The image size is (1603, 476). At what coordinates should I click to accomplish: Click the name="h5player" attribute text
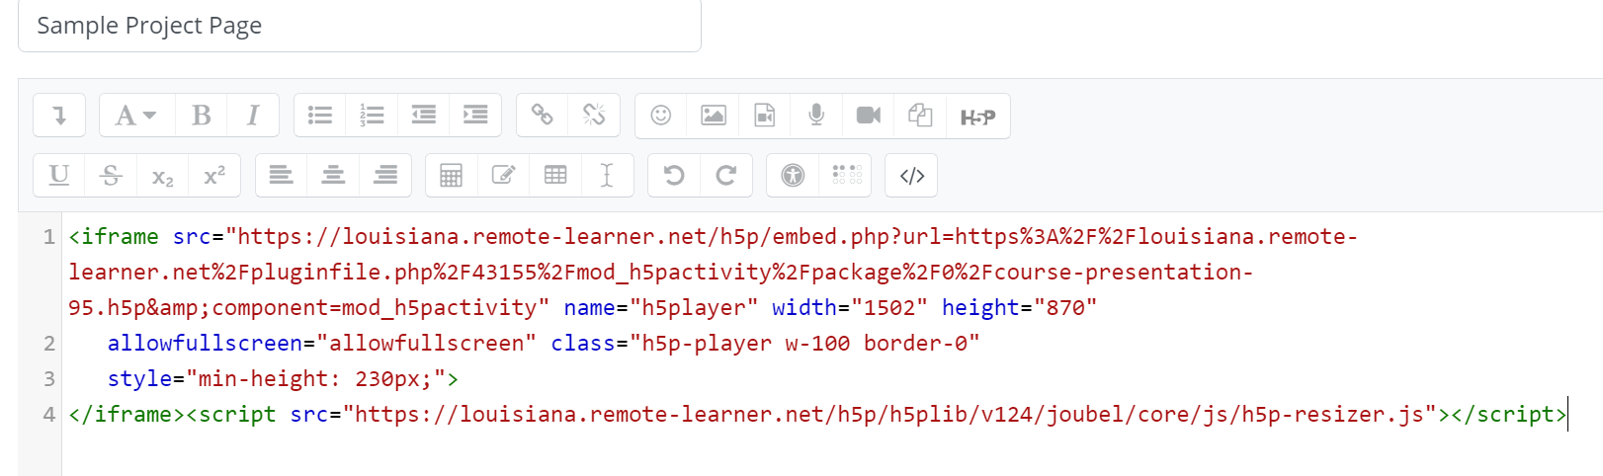(661, 308)
